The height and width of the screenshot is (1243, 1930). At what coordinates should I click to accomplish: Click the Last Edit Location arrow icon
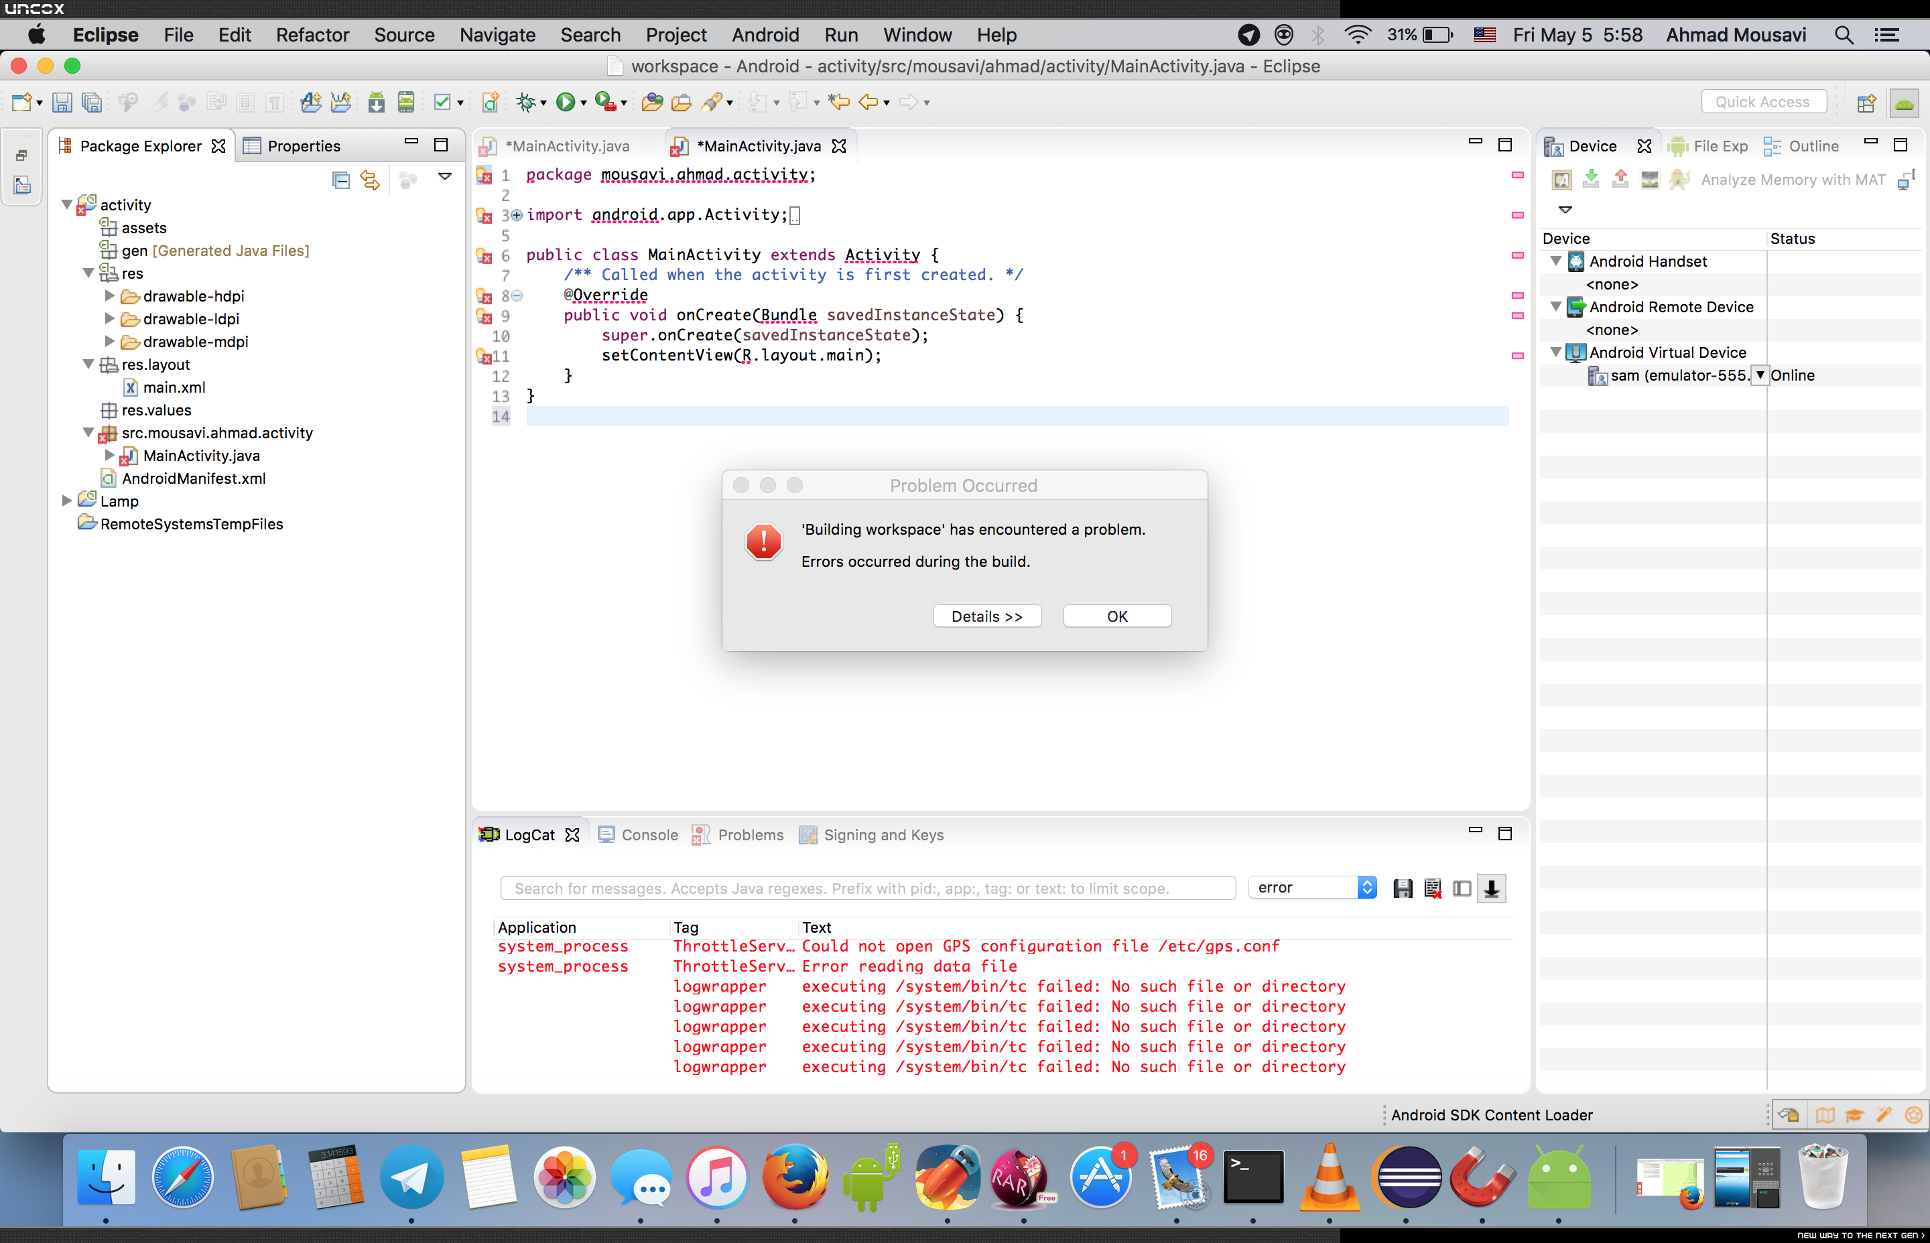click(x=838, y=103)
